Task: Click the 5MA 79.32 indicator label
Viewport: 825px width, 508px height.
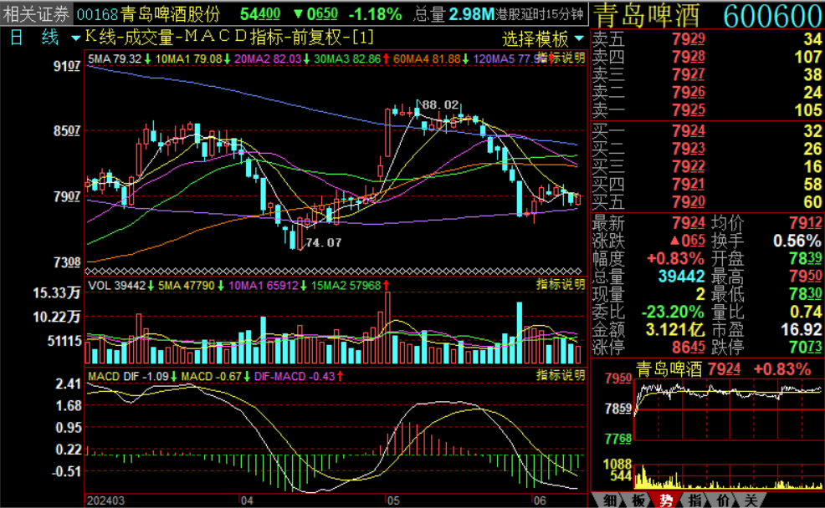Action: tap(115, 58)
